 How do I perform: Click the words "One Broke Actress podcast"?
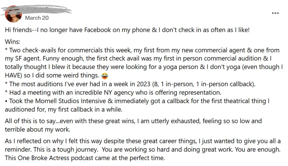point(55,158)
